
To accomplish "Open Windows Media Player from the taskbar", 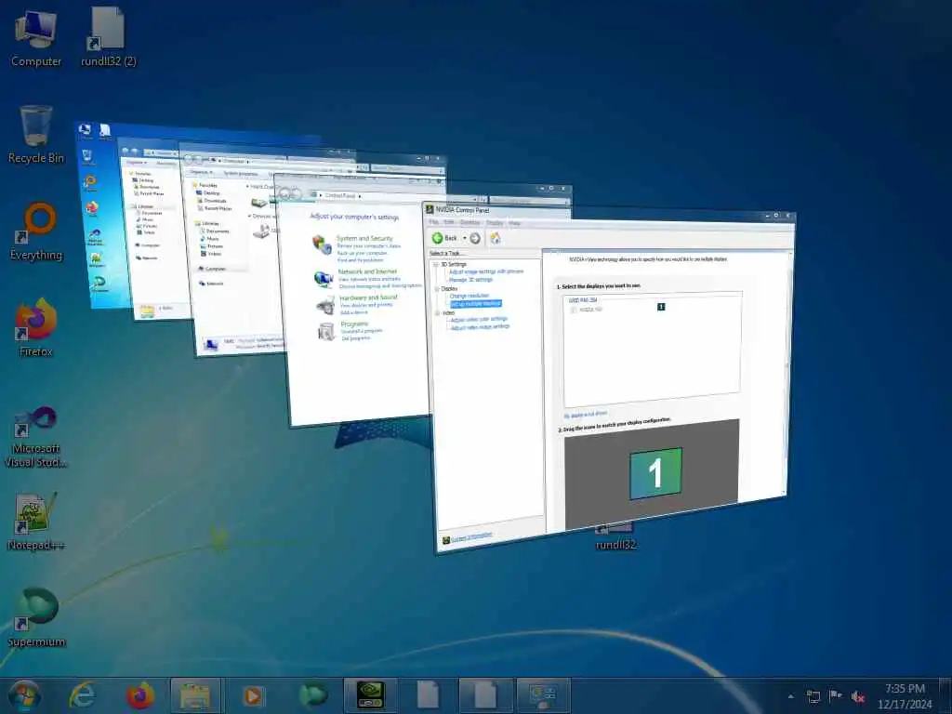I will (253, 695).
